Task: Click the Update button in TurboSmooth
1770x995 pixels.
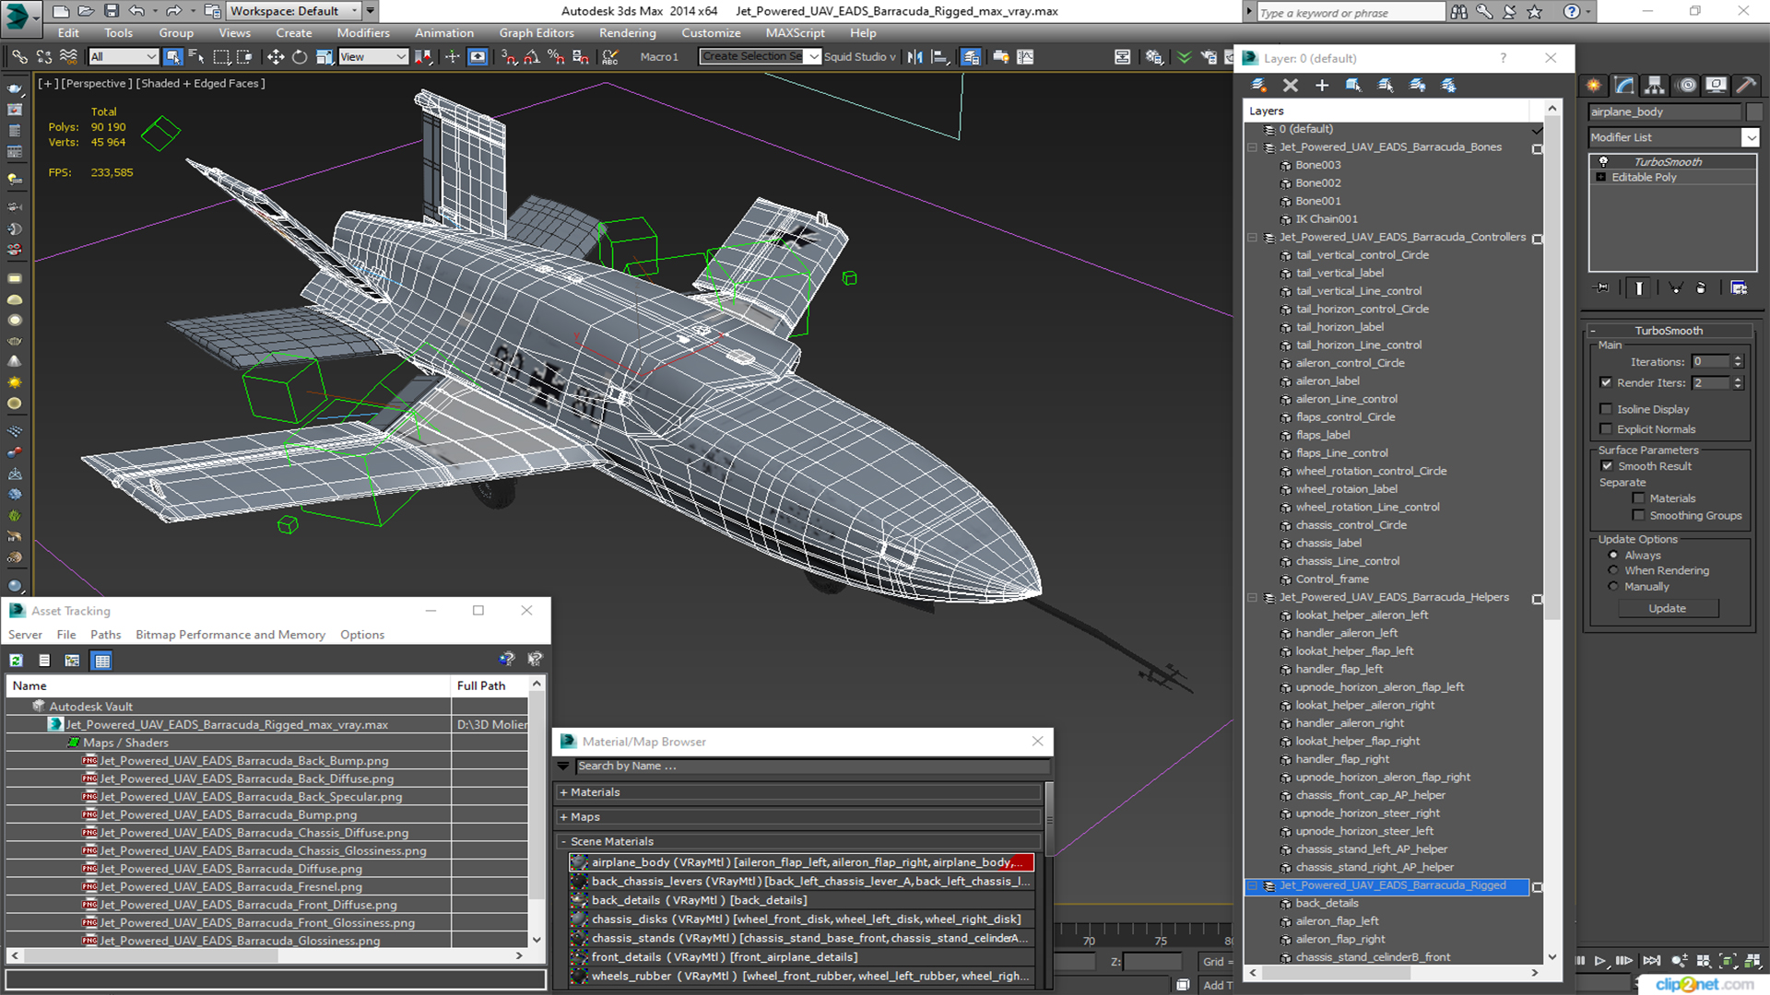Action: pyautogui.click(x=1667, y=608)
